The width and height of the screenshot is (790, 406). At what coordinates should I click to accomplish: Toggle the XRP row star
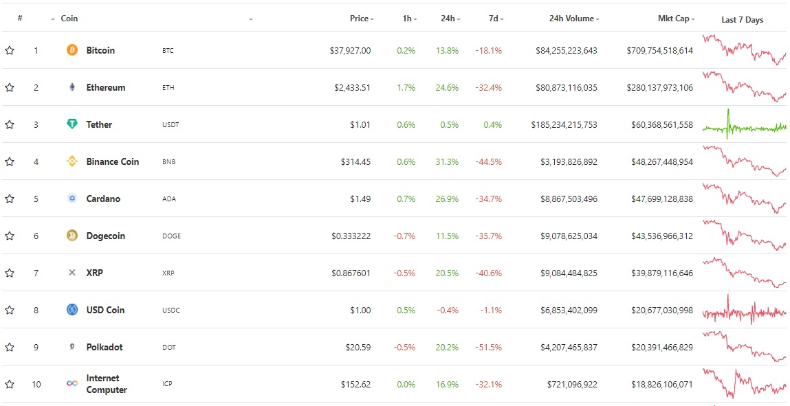tap(10, 273)
